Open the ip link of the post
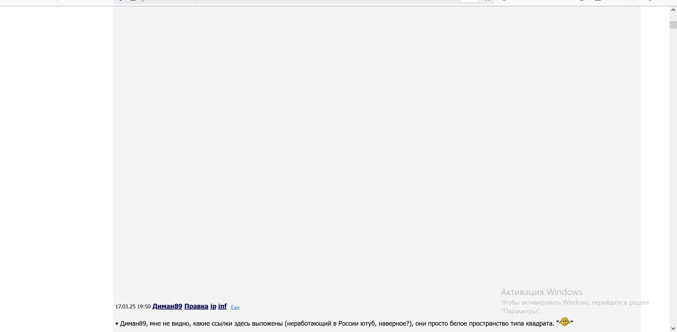 tap(213, 306)
